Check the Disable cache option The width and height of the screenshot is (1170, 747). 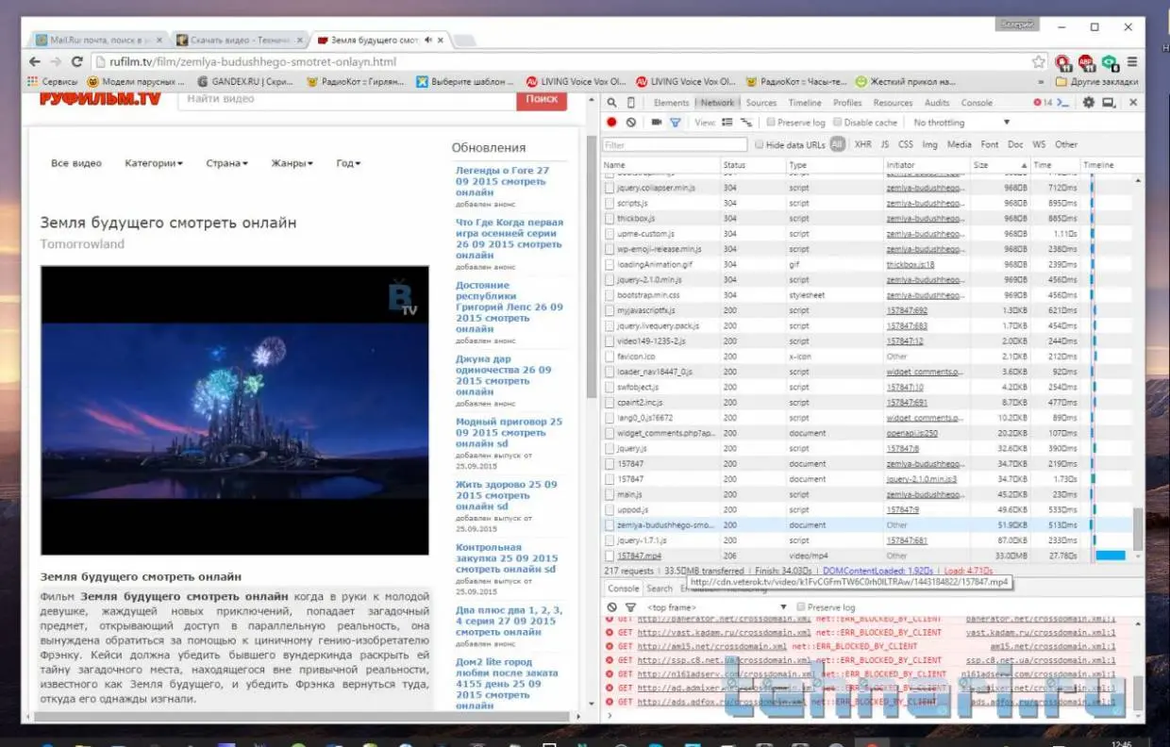click(x=837, y=123)
